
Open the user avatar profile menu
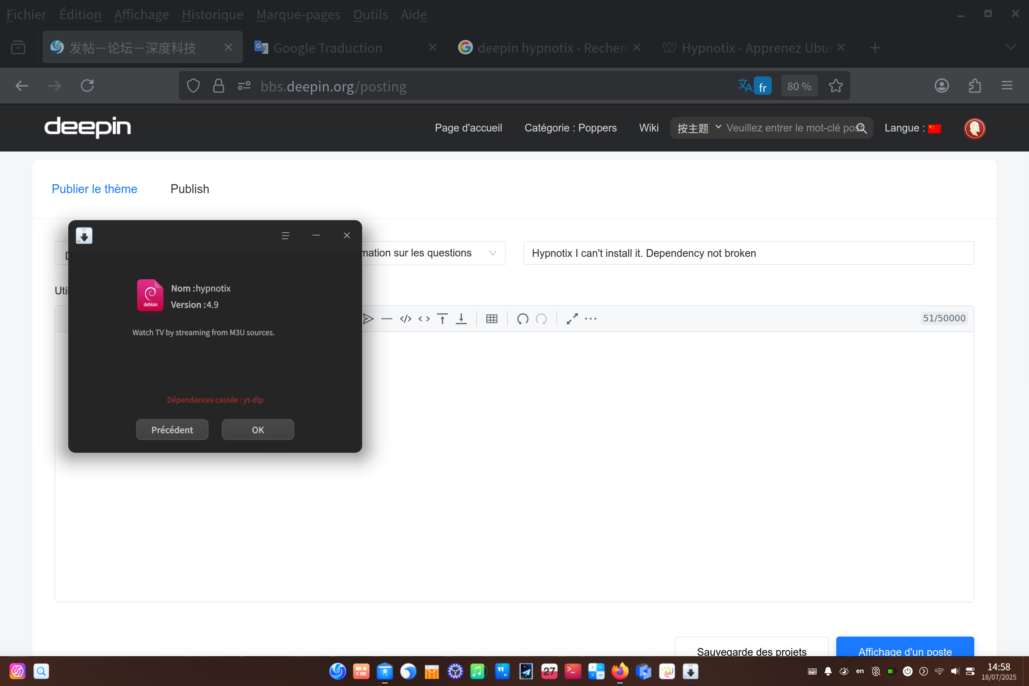[975, 129]
